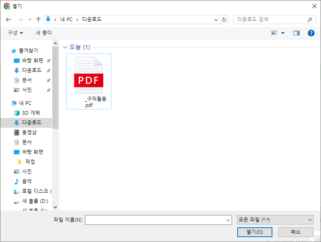
Task: Click 다운로드 in the address path
Action: click(92, 19)
